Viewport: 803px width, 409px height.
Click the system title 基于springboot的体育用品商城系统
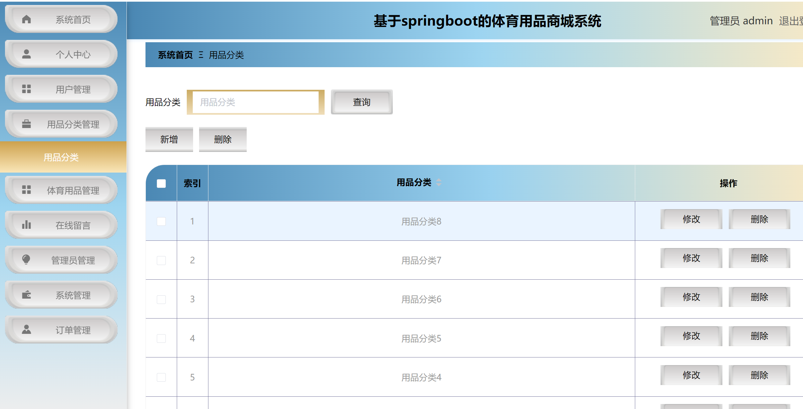(x=487, y=21)
